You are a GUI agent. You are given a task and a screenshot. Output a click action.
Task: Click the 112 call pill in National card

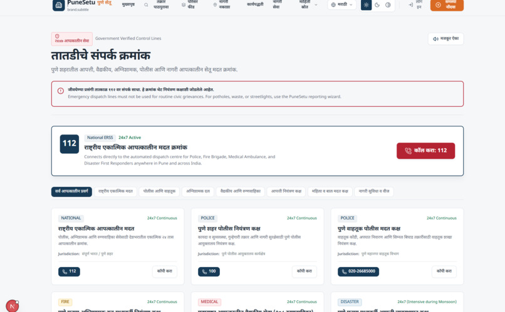69,271
